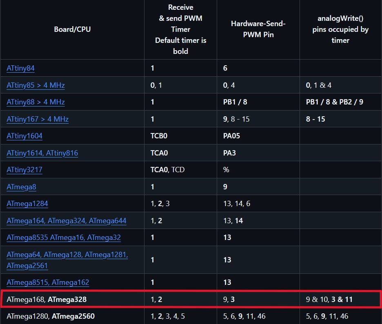The image size is (382, 324).
Task: Click the Board/CPU column header
Action: pyautogui.click(x=72, y=29)
